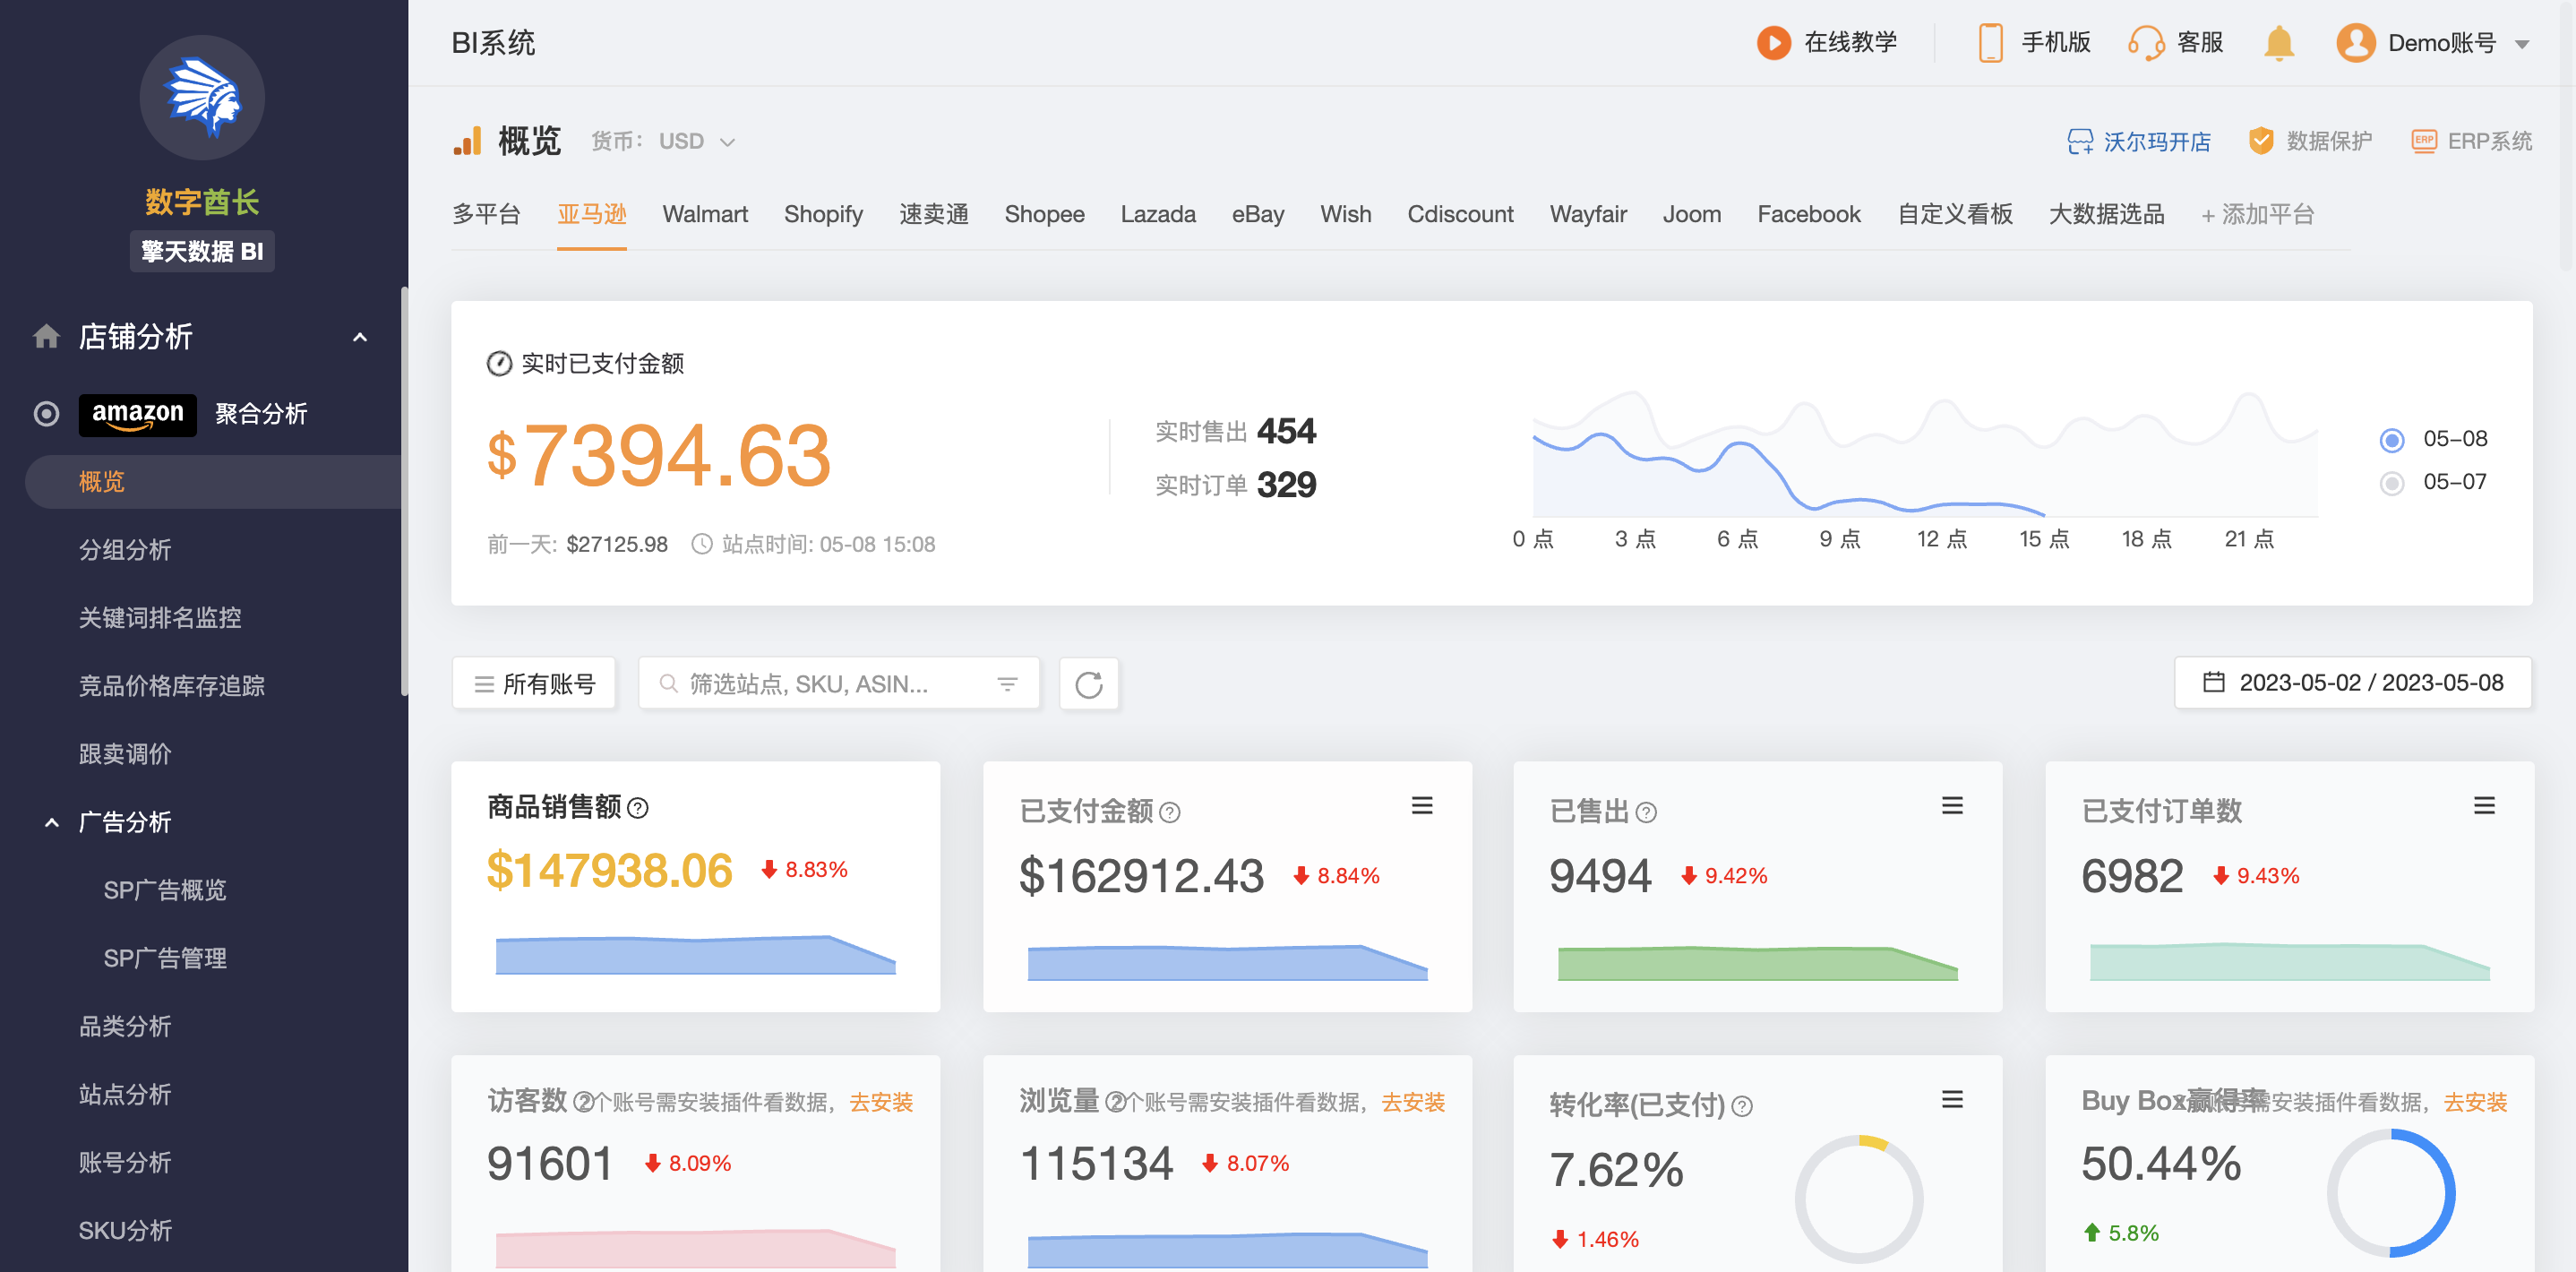The height and width of the screenshot is (1272, 2576).
Task: Open the hamburger menu on the 已售出 card
Action: (x=1951, y=806)
